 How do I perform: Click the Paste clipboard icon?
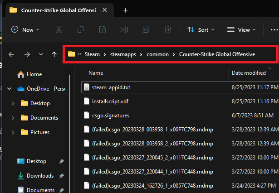coord(103,29)
